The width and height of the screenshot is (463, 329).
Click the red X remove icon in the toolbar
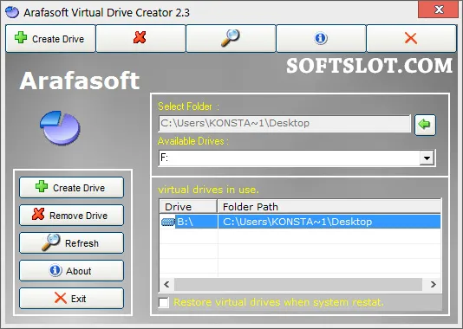140,38
